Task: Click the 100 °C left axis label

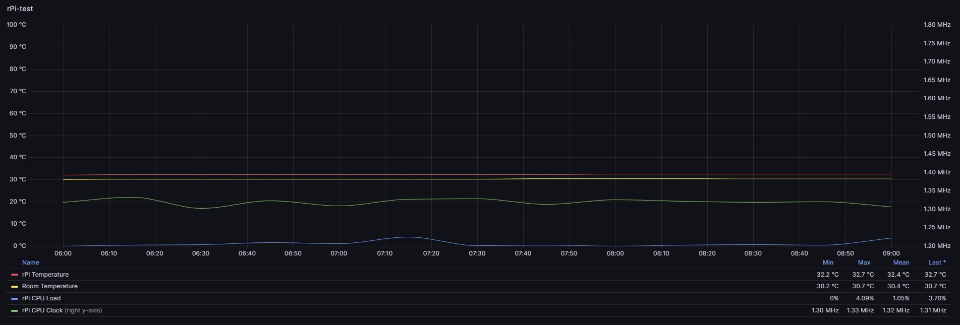Action: tap(16, 25)
